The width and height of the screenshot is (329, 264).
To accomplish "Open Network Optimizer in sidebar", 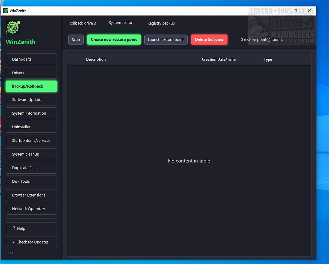I will point(31,209).
